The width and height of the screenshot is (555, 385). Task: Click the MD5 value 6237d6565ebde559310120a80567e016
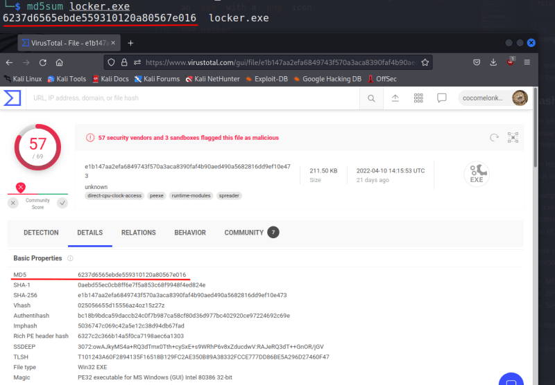click(x=132, y=275)
